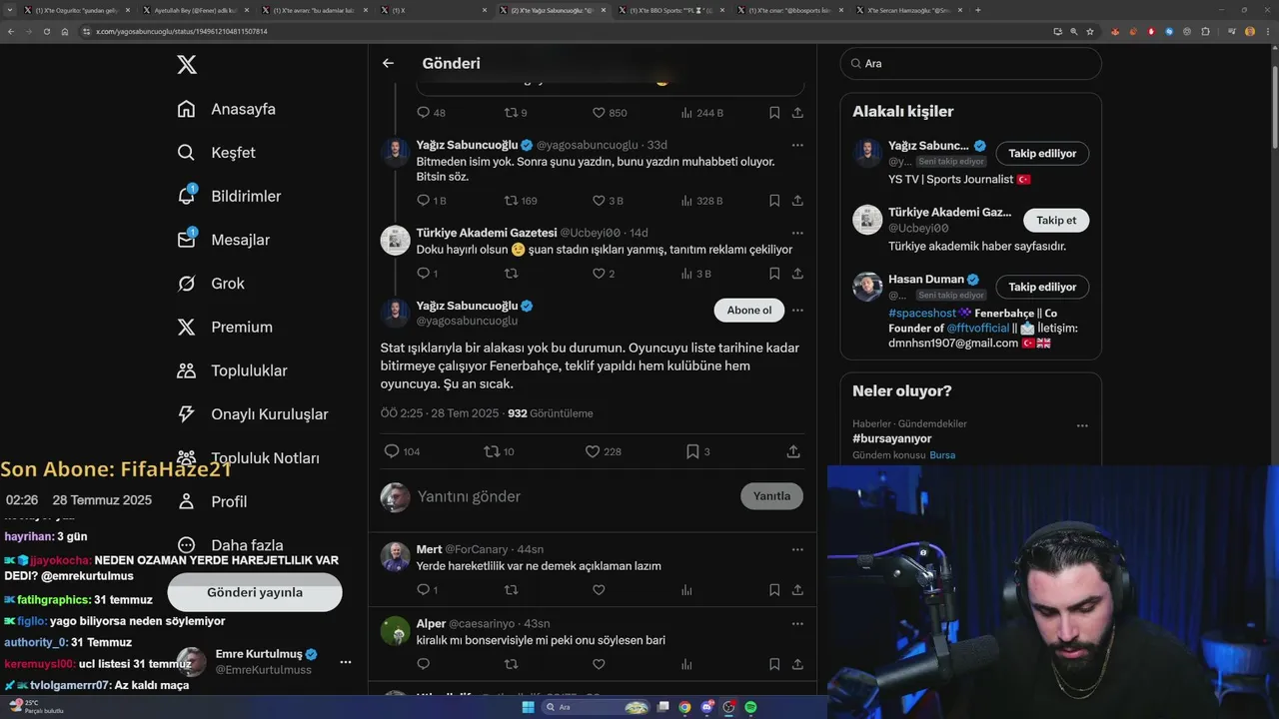Open Profil in the sidebar
Screen dimensions: 1279x719
(x=213, y=501)
